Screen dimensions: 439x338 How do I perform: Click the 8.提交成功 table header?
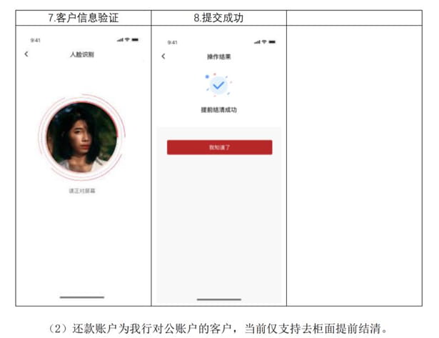218,18
